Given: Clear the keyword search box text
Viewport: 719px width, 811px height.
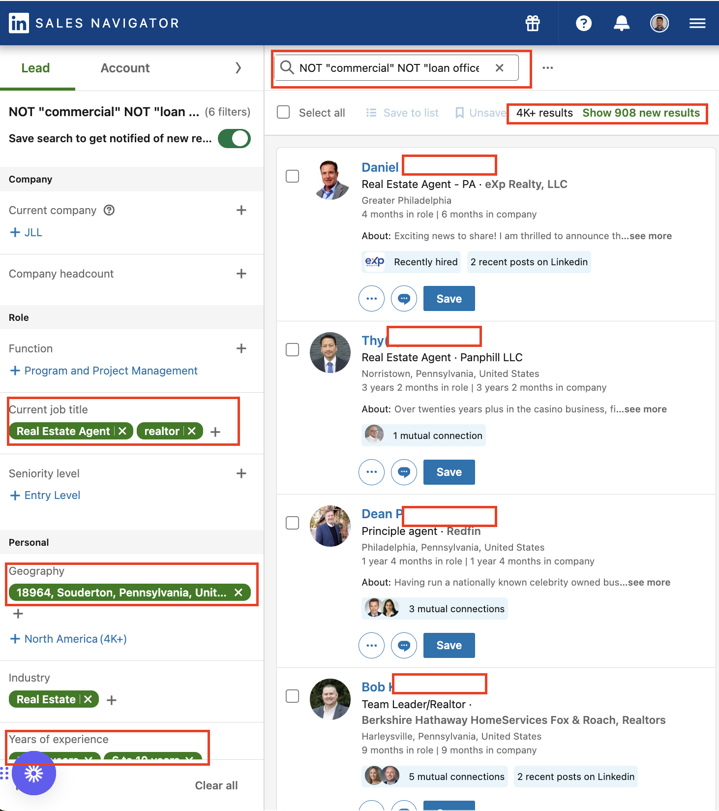Looking at the screenshot, I should coord(499,68).
